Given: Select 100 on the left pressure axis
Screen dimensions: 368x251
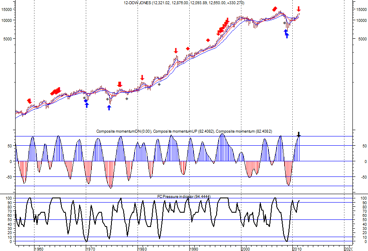Looking at the screenshot, I should point(9,198).
